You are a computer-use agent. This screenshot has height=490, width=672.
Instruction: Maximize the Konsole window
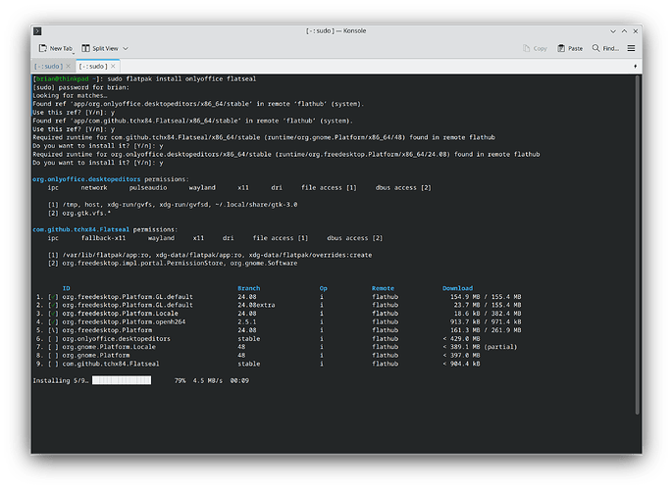625,31
